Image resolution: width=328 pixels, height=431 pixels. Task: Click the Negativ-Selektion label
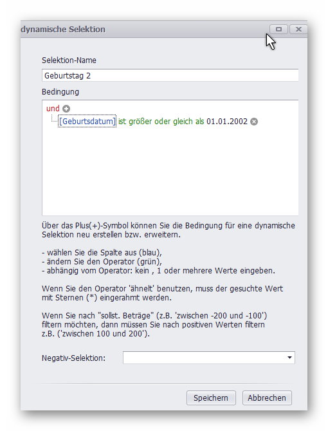(x=73, y=358)
